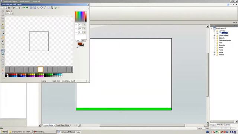Select the yellow fill tool in left toolbox
The height and width of the screenshot is (134, 238).
3,28
